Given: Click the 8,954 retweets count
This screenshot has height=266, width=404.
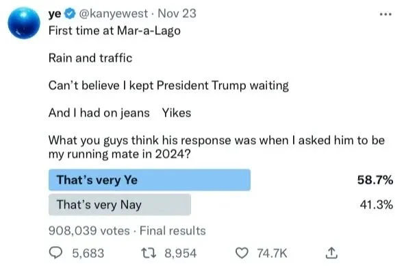Looking at the screenshot, I should (x=181, y=253).
